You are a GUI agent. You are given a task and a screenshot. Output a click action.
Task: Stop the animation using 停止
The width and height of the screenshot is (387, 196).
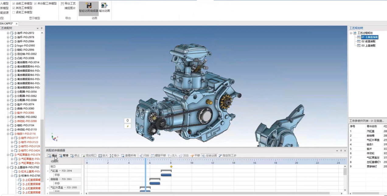(x=75, y=156)
